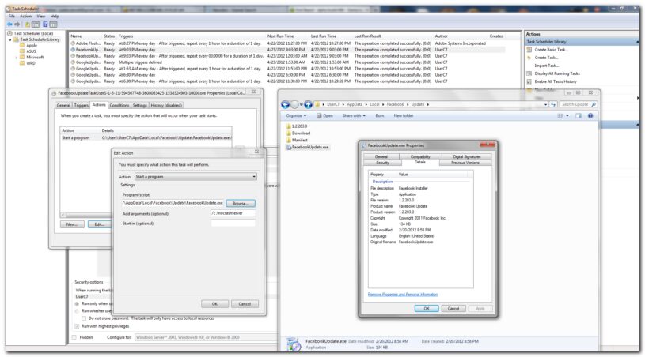Toggle Run with highest privileges checkbox
Viewport: 645px width, 357px height.
(x=77, y=326)
